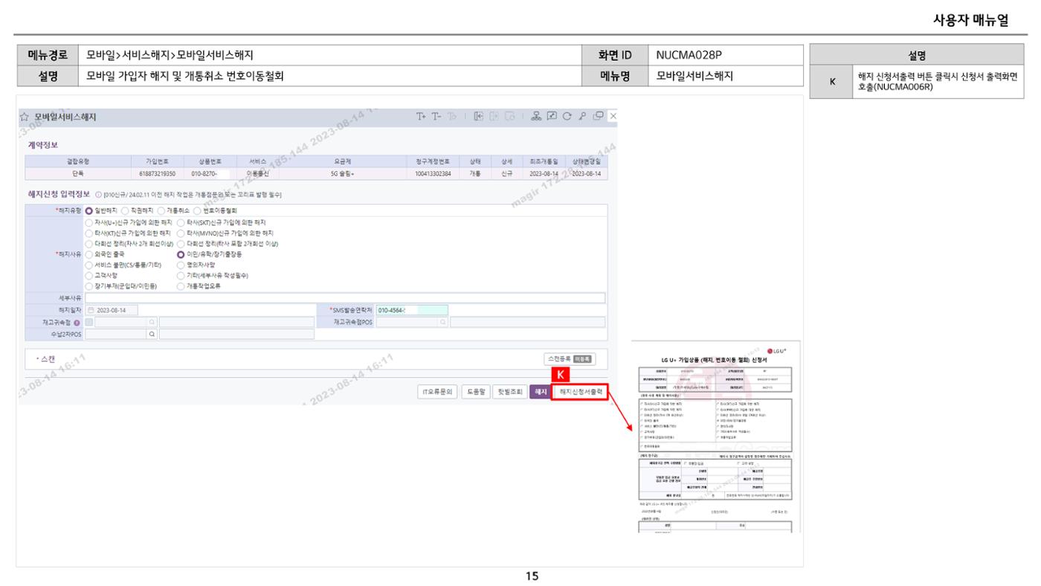Decrease font size with T- icon
Viewport: 1041px width, 586px height.
[x=436, y=117]
